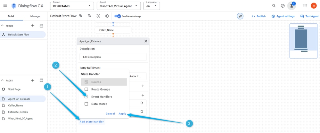Close the Agent_or_Estimate panel
This screenshot has width=320, height=133.
click(146, 41)
